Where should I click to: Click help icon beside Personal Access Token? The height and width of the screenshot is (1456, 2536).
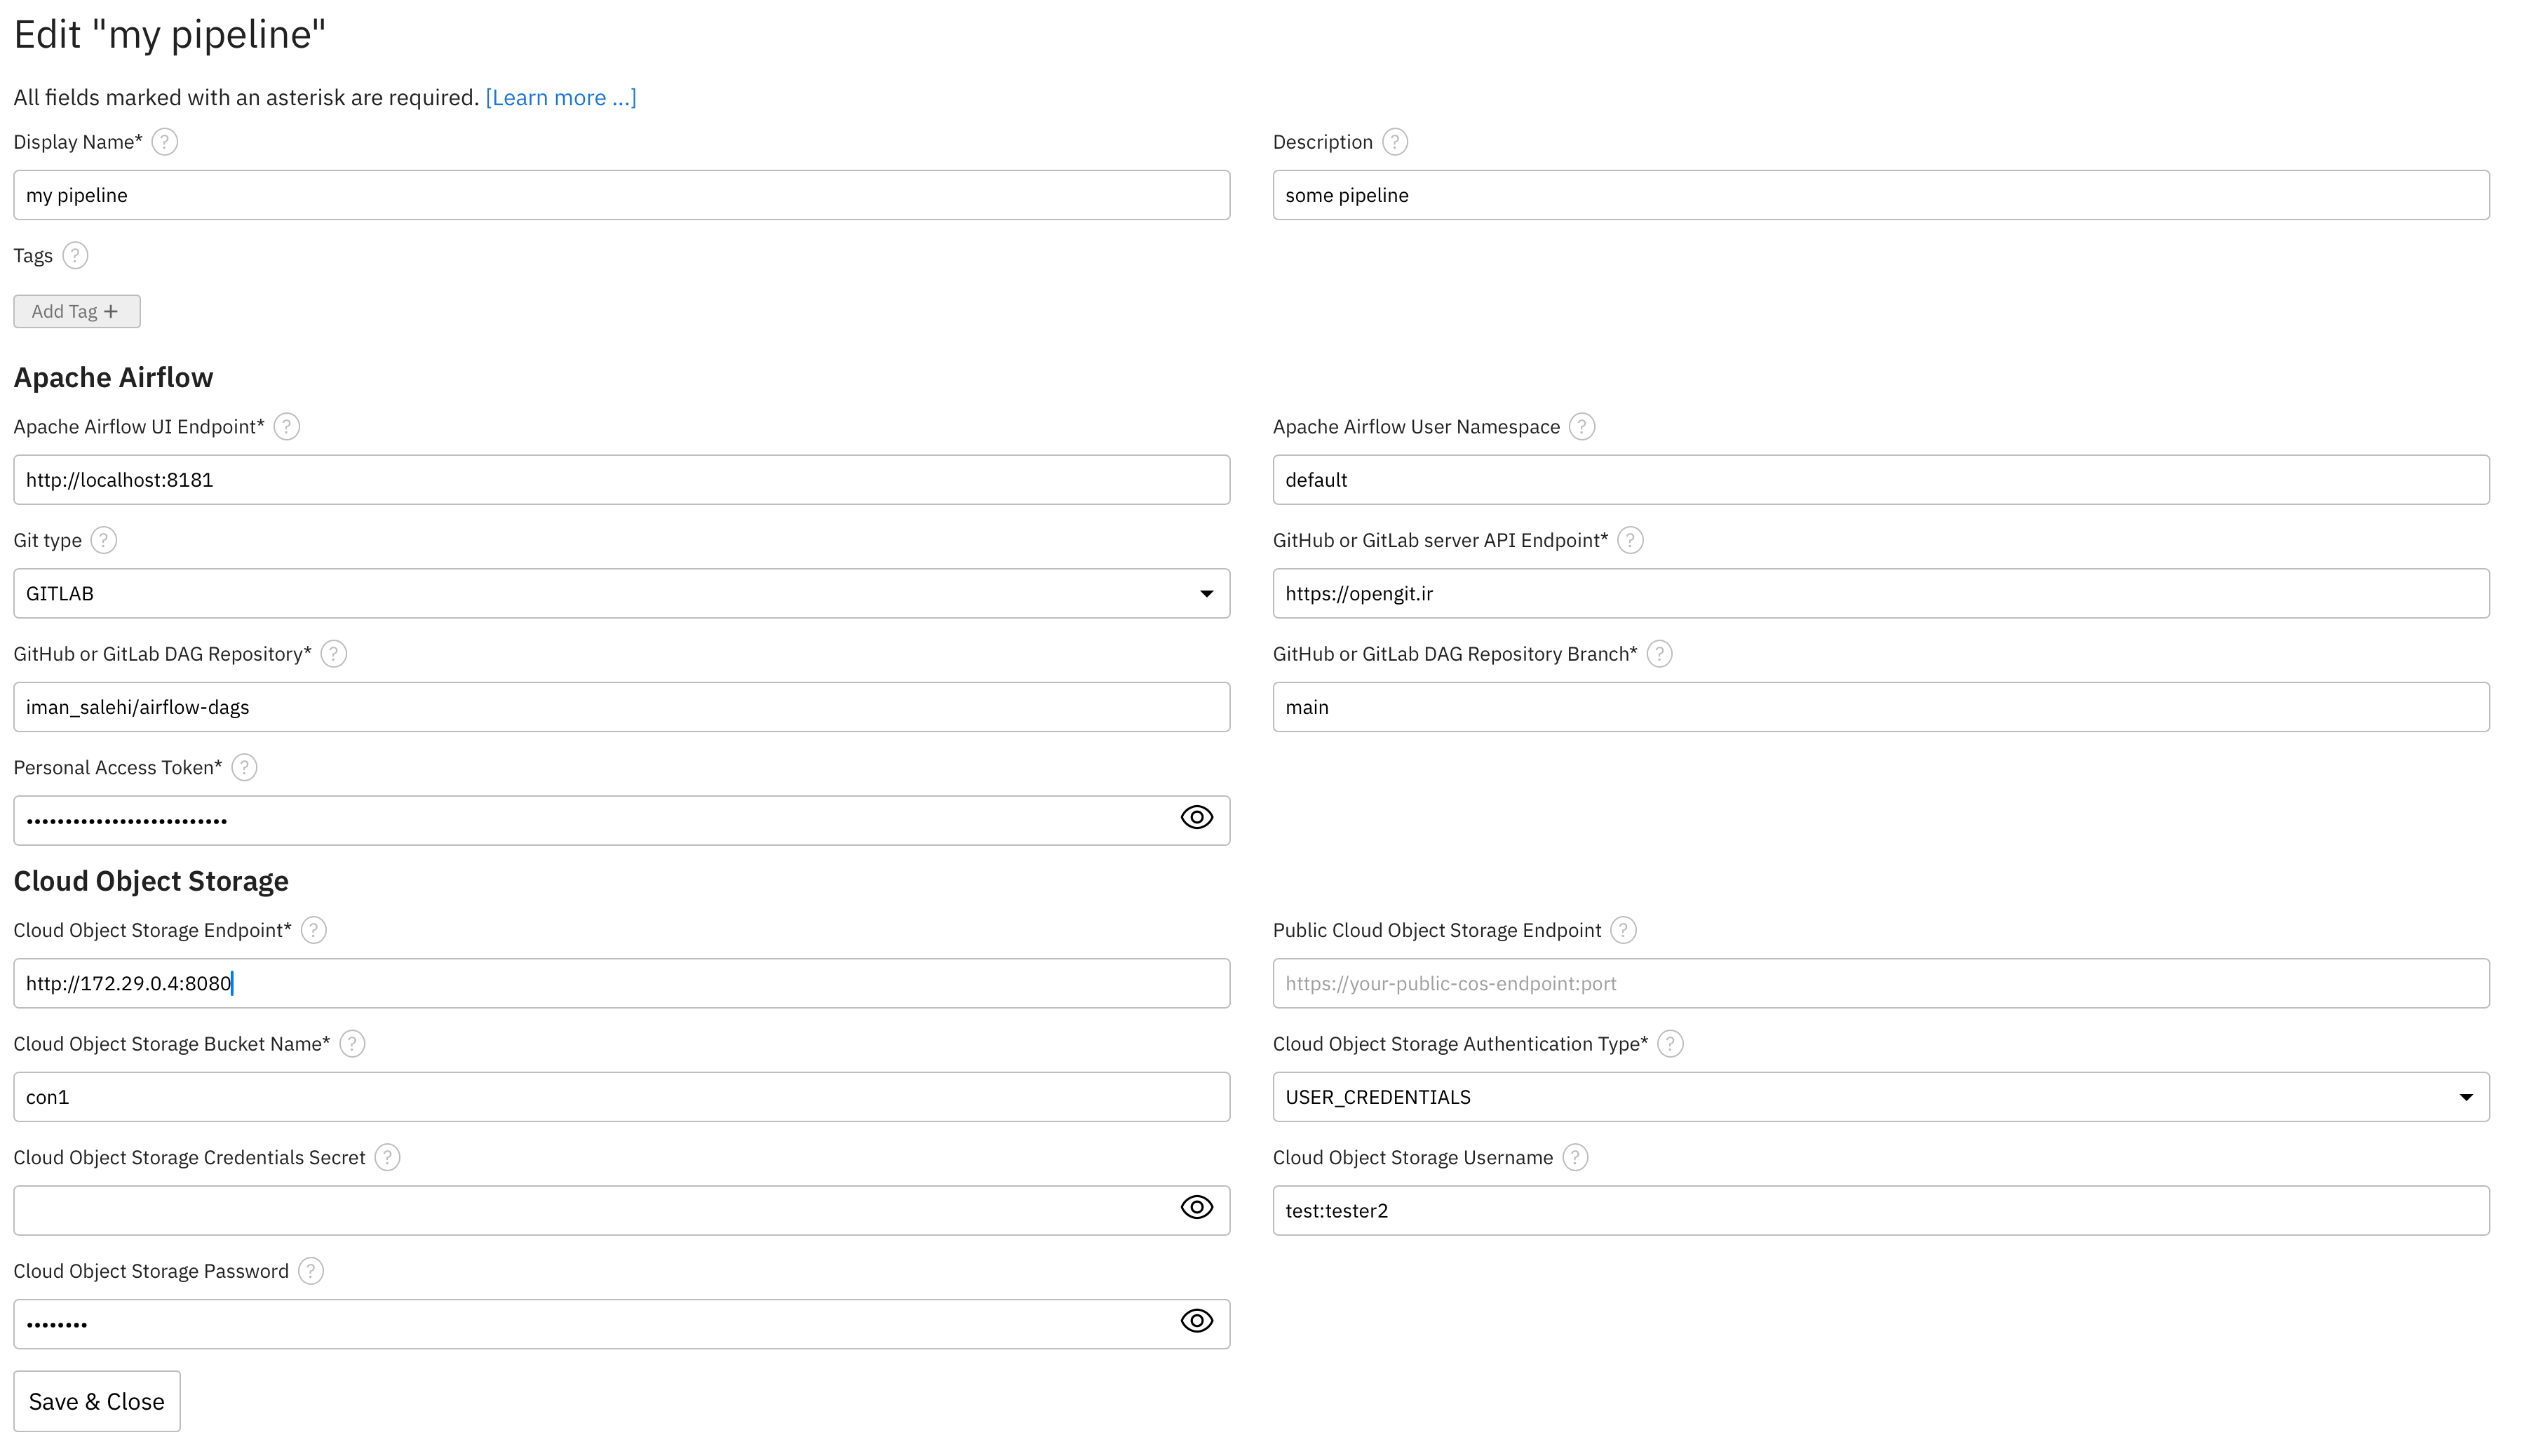[244, 768]
